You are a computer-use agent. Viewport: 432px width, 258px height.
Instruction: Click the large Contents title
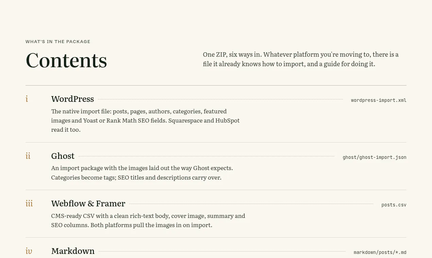coord(66,60)
